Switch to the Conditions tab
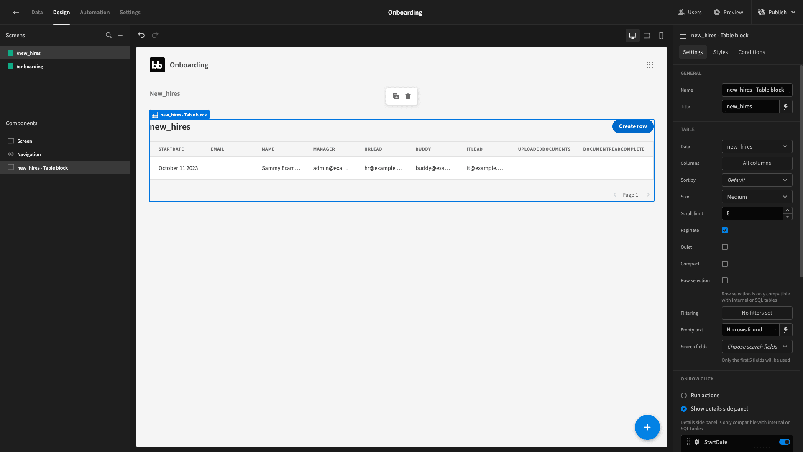This screenshot has height=452, width=803. point(752,52)
